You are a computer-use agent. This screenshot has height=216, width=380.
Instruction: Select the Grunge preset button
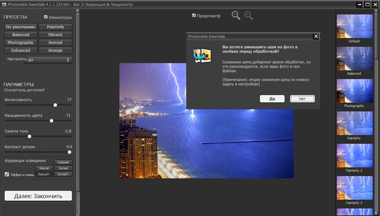coord(55,51)
